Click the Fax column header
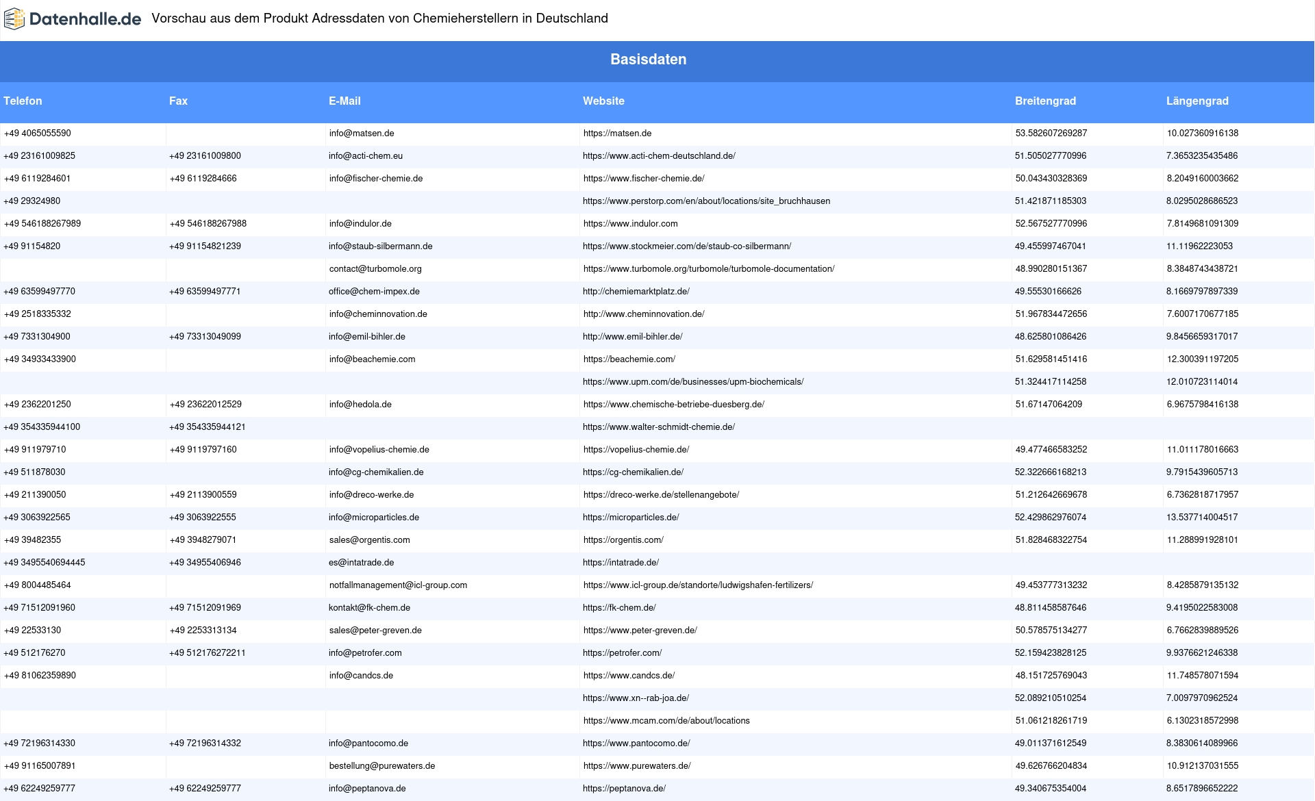The height and width of the screenshot is (801, 1315). [x=178, y=101]
